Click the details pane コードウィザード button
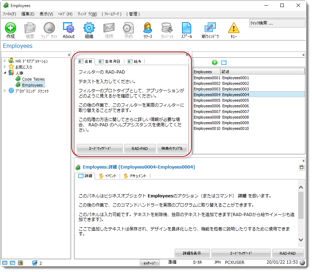 tap(241, 253)
